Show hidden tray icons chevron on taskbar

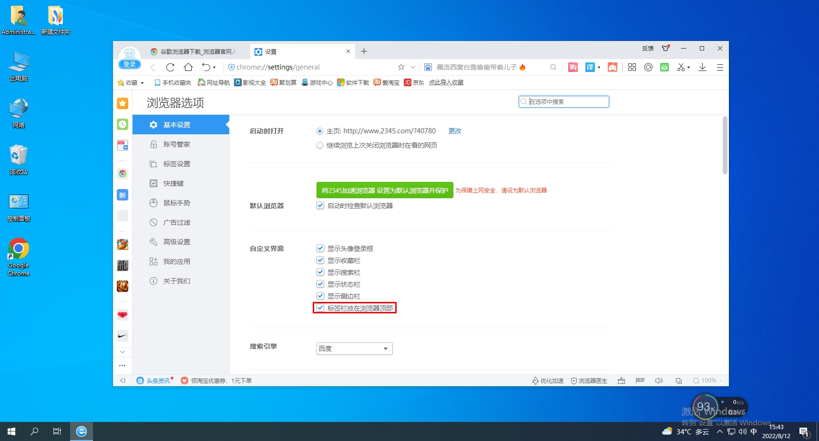(720, 432)
